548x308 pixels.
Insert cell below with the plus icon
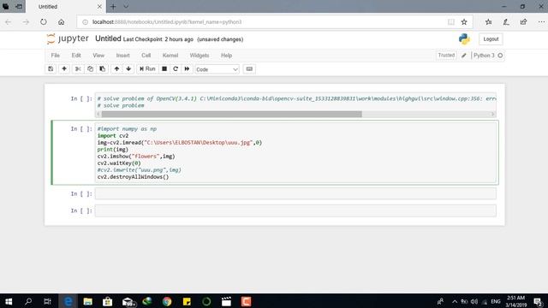[x=64, y=69]
